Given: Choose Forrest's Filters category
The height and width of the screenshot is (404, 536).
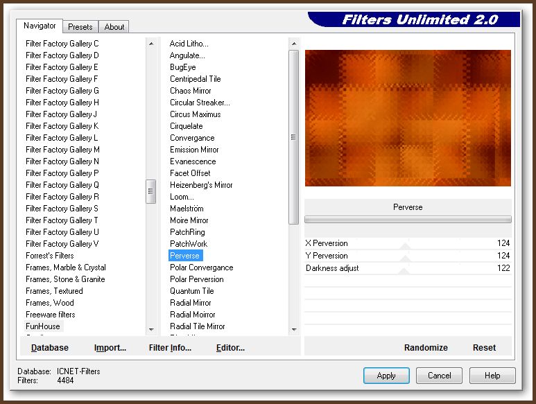Looking at the screenshot, I should pos(50,256).
